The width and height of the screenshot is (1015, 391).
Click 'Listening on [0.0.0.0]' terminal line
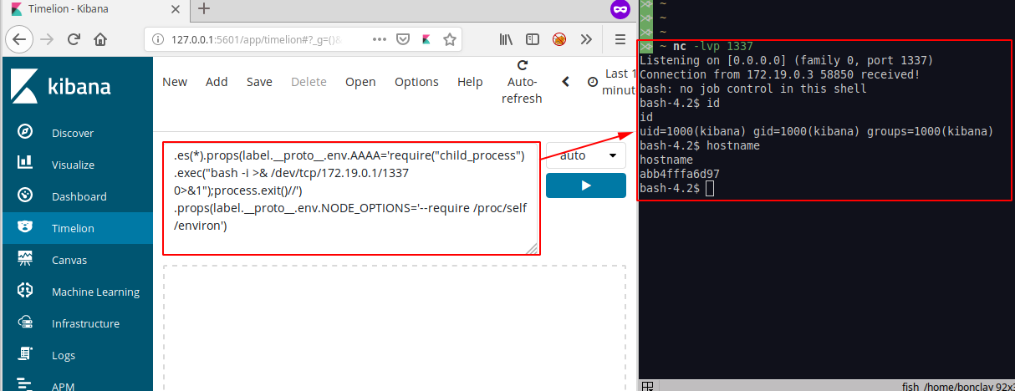[786, 61]
